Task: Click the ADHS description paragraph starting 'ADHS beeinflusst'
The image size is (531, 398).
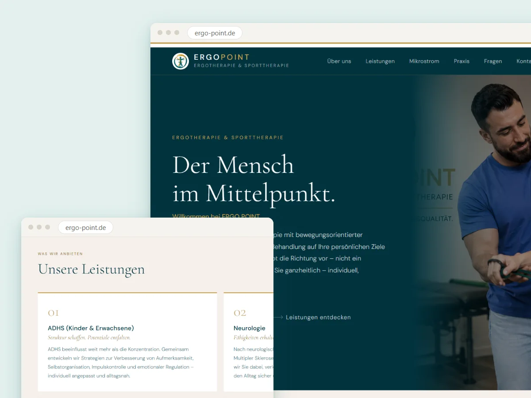Action: pos(121,363)
